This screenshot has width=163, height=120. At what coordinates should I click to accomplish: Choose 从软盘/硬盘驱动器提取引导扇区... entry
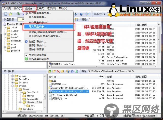(x=49, y=32)
